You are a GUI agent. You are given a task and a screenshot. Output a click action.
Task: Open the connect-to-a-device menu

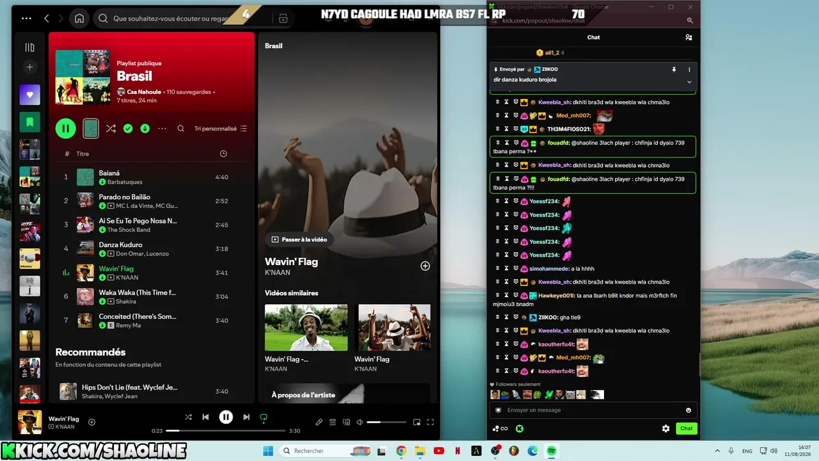coord(347,422)
